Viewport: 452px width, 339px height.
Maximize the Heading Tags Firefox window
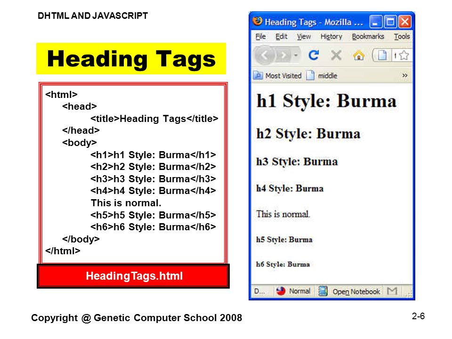(390, 22)
